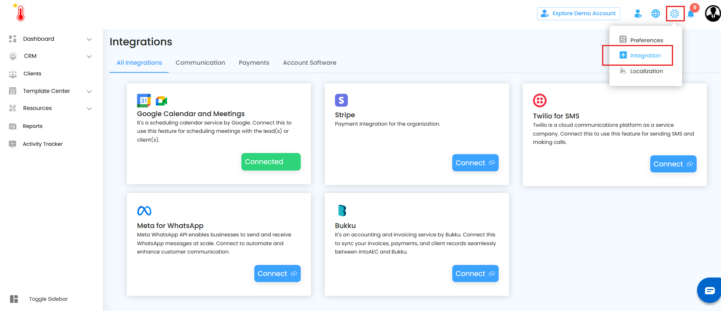Screen dimensions: 721x311
Task: Expand the CRM sidebar section
Action: tap(89, 56)
